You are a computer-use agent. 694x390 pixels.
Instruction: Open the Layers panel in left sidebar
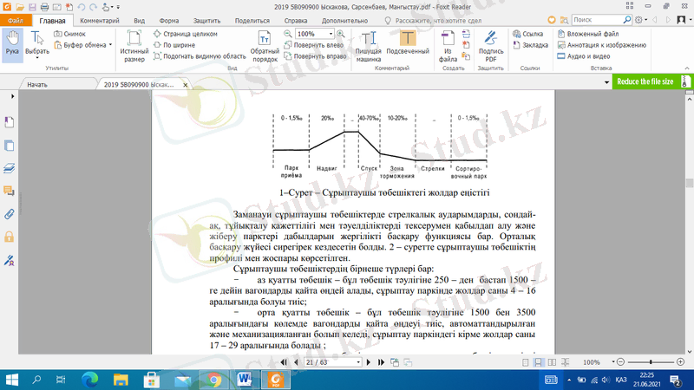pyautogui.click(x=10, y=168)
